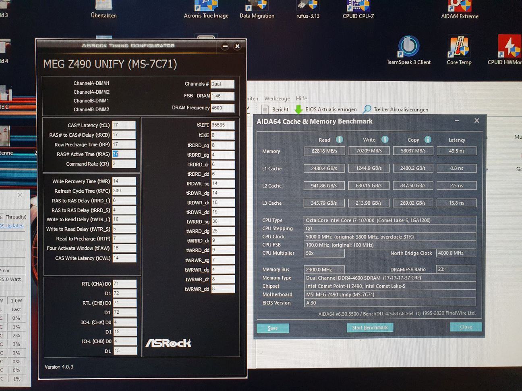This screenshot has width=522, height=391.
Task: Launch AIDA64 Extreme desktop shortcut
Action: tap(460, 9)
